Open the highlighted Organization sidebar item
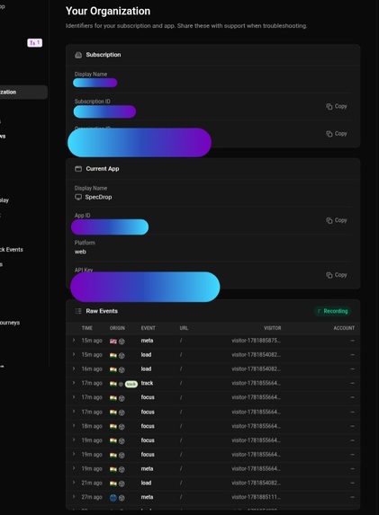 pyautogui.click(x=23, y=93)
